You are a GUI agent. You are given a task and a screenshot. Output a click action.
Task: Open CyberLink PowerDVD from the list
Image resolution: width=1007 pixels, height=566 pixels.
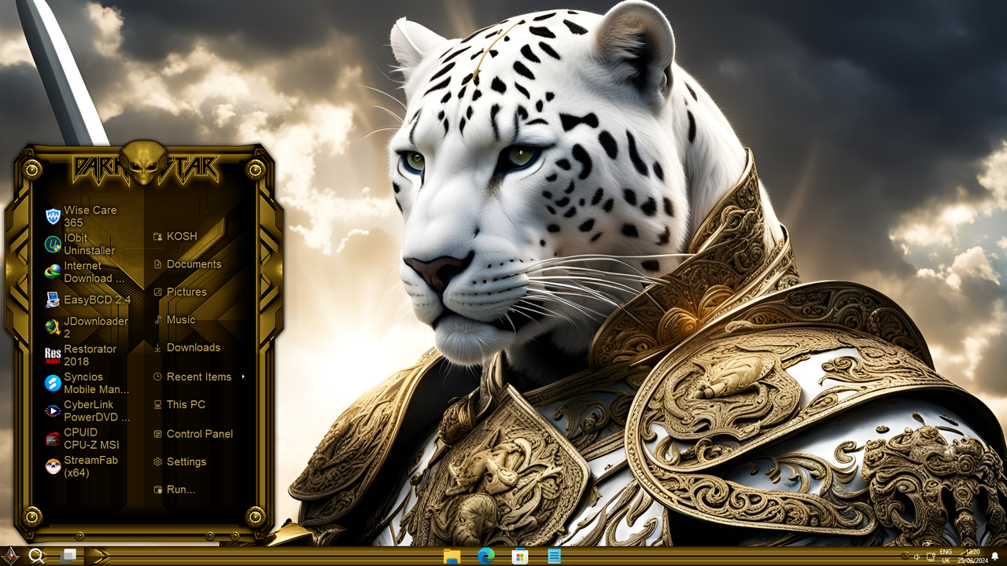click(x=87, y=411)
